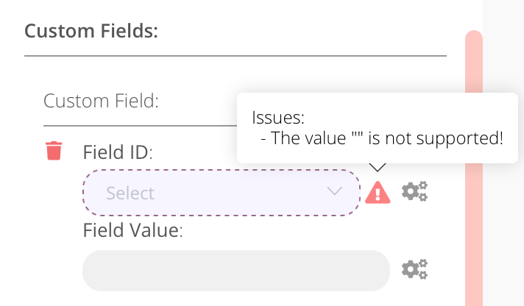Click the pink vertical scrollbar
This screenshot has height=306, width=524.
tap(474, 184)
